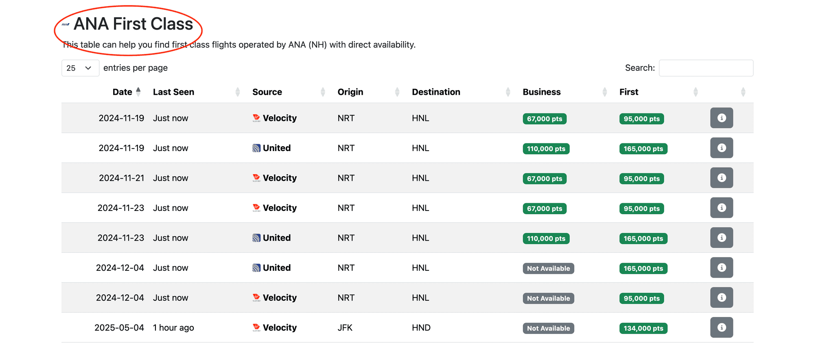814x344 pixels.
Task: Click the ANA First Class heading
Action: click(133, 24)
